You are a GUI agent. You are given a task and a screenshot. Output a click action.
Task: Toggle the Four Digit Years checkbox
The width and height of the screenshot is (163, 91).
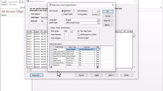(78, 31)
